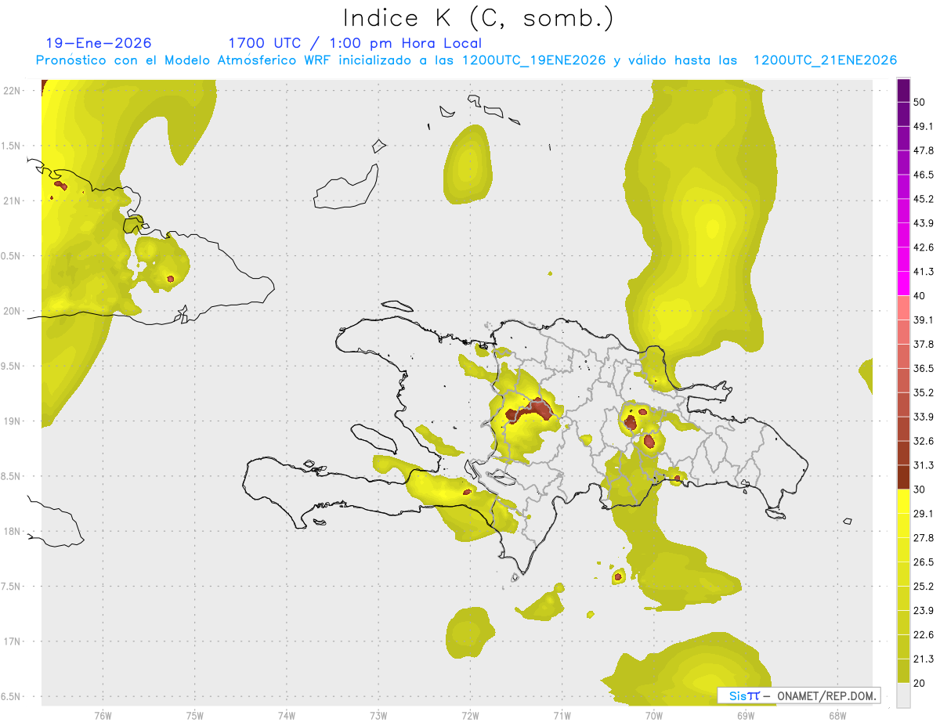Click the legend value '35.2'

pos(924,392)
